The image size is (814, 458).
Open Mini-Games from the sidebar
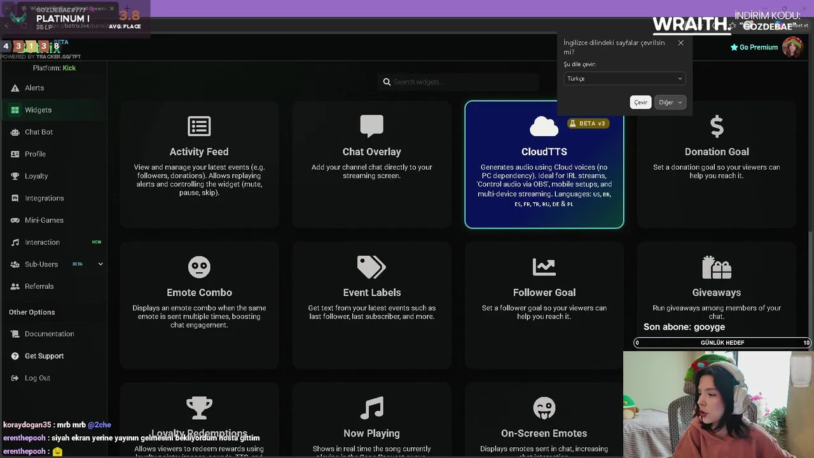click(x=54, y=220)
